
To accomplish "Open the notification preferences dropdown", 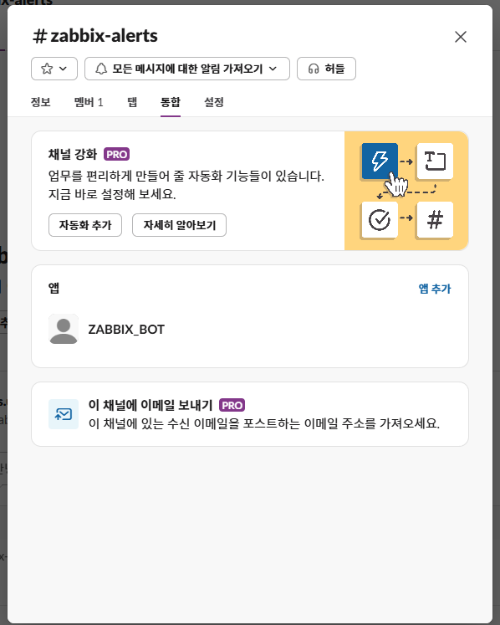I will coord(186,69).
